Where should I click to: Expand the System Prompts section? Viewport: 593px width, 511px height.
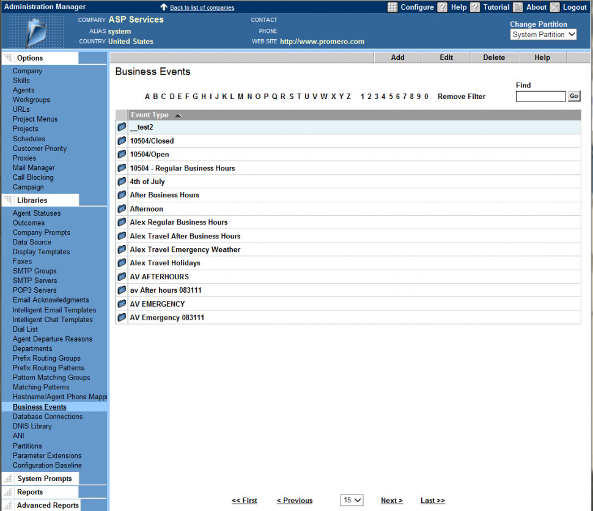point(44,479)
